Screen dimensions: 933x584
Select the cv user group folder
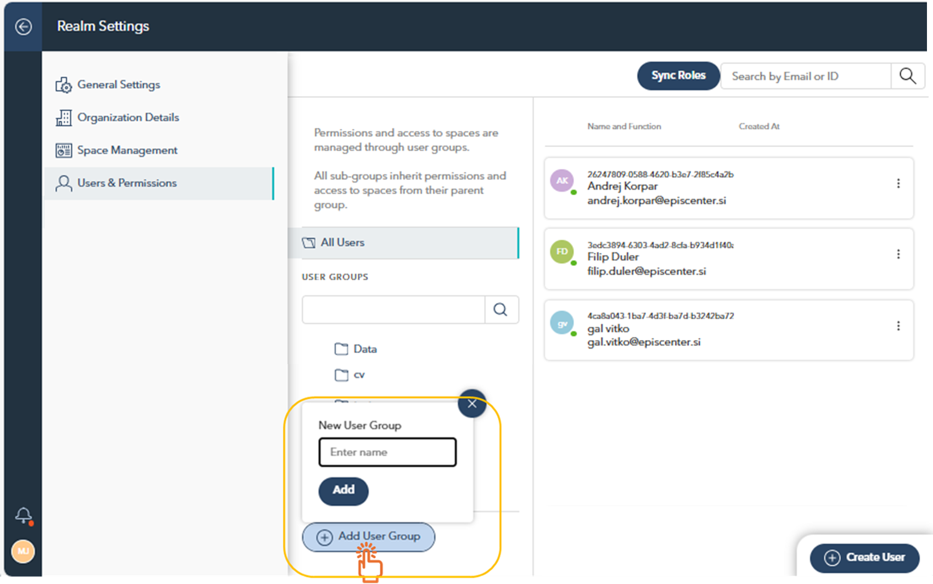pyautogui.click(x=350, y=375)
